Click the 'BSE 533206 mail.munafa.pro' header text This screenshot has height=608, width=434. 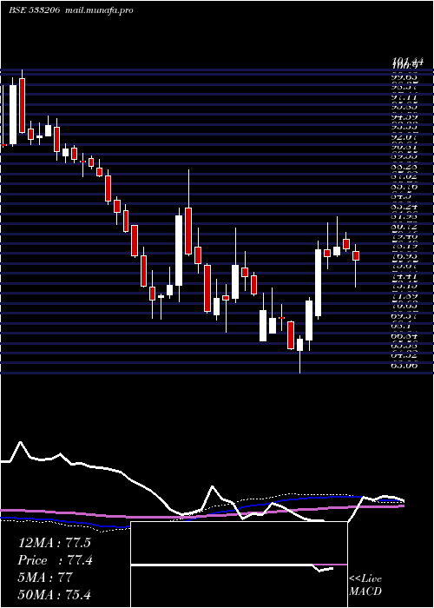(x=71, y=10)
